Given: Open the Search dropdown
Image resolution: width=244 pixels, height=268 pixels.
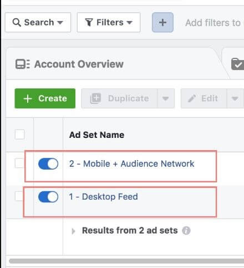Looking at the screenshot, I should (38, 22).
